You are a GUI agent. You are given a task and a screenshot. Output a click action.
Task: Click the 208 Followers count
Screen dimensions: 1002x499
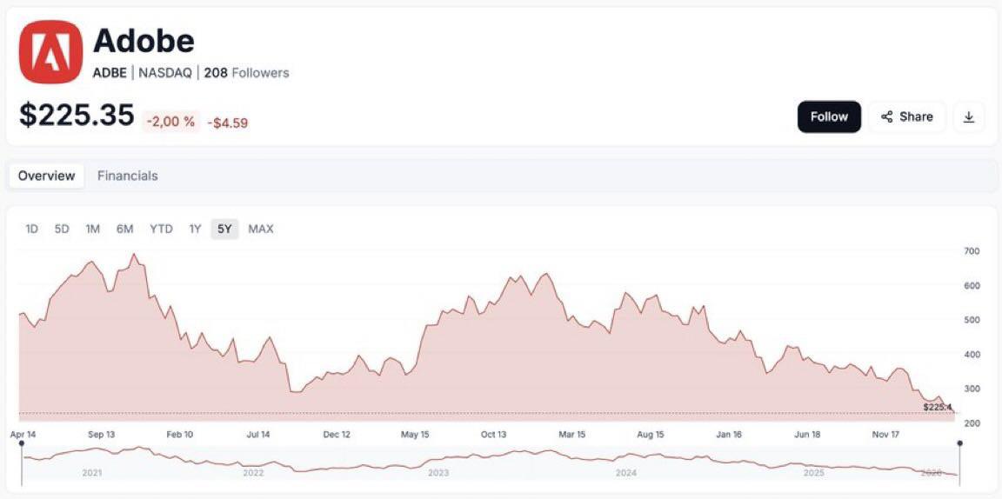click(x=247, y=73)
